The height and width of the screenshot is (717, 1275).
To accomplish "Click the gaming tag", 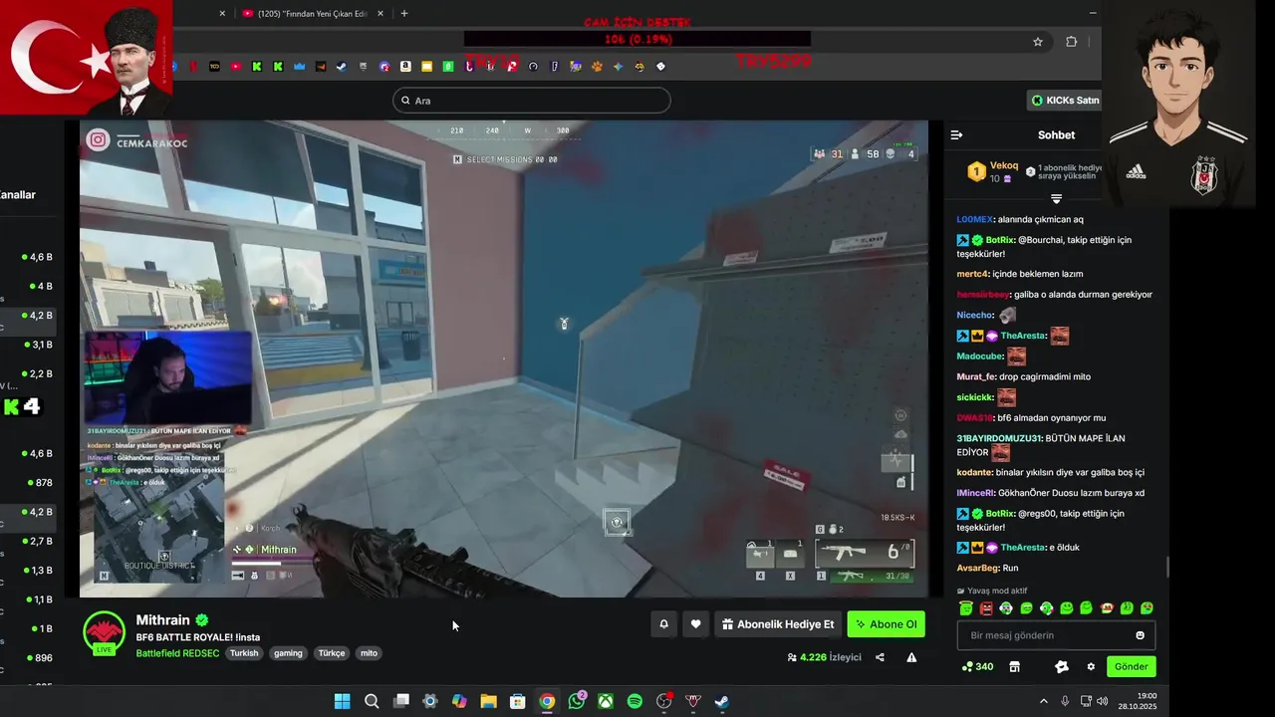I will point(288,653).
